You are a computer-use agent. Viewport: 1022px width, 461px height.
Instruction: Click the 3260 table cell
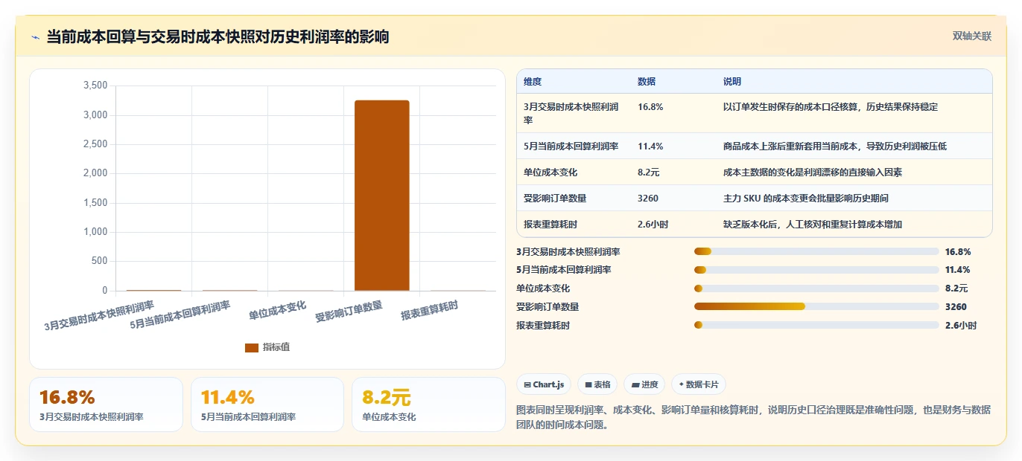(x=648, y=199)
